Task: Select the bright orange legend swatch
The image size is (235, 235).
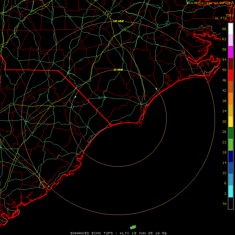Action: [231, 99]
